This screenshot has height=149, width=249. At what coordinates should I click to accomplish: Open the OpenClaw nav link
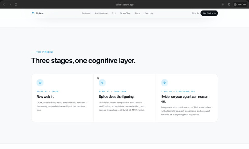125,13
